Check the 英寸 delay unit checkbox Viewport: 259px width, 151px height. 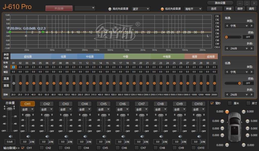(248, 103)
